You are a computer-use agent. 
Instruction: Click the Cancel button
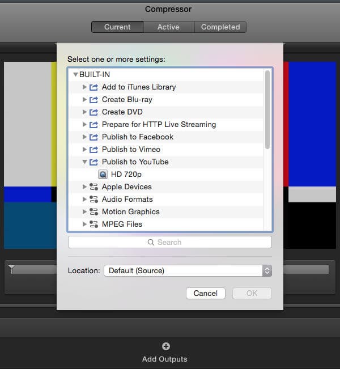coord(205,294)
